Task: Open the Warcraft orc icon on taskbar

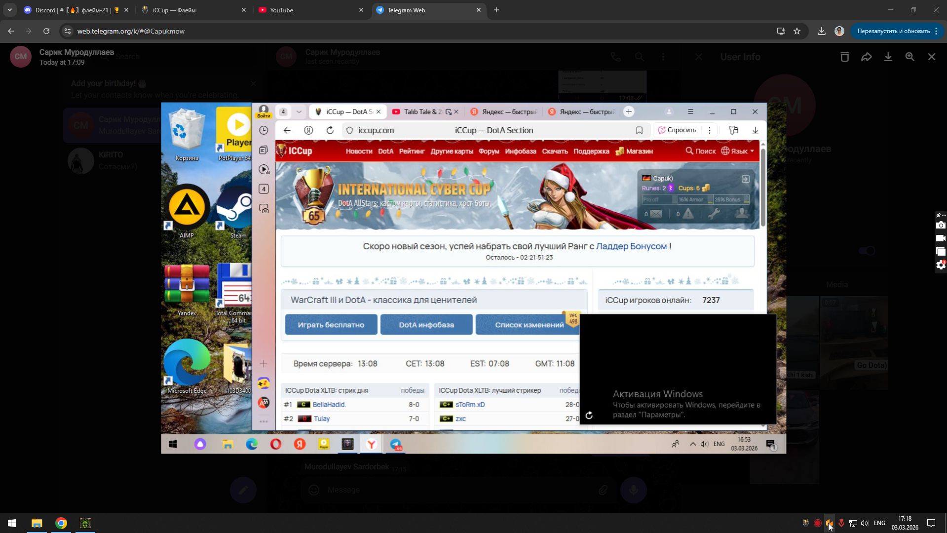Action: coord(85,523)
